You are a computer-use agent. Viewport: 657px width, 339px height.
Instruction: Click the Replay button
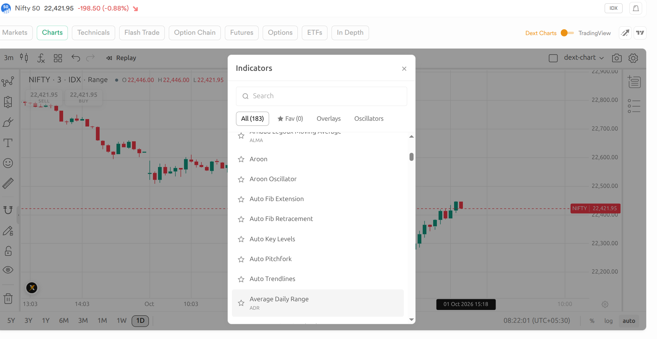121,58
